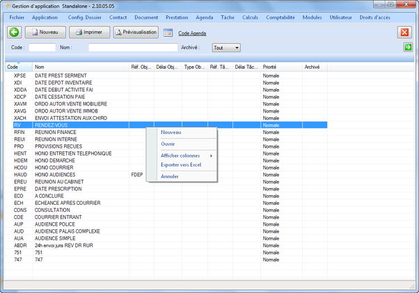This screenshot has width=419, height=293.
Task: Click the green back arrow button
Action: click(x=14, y=32)
